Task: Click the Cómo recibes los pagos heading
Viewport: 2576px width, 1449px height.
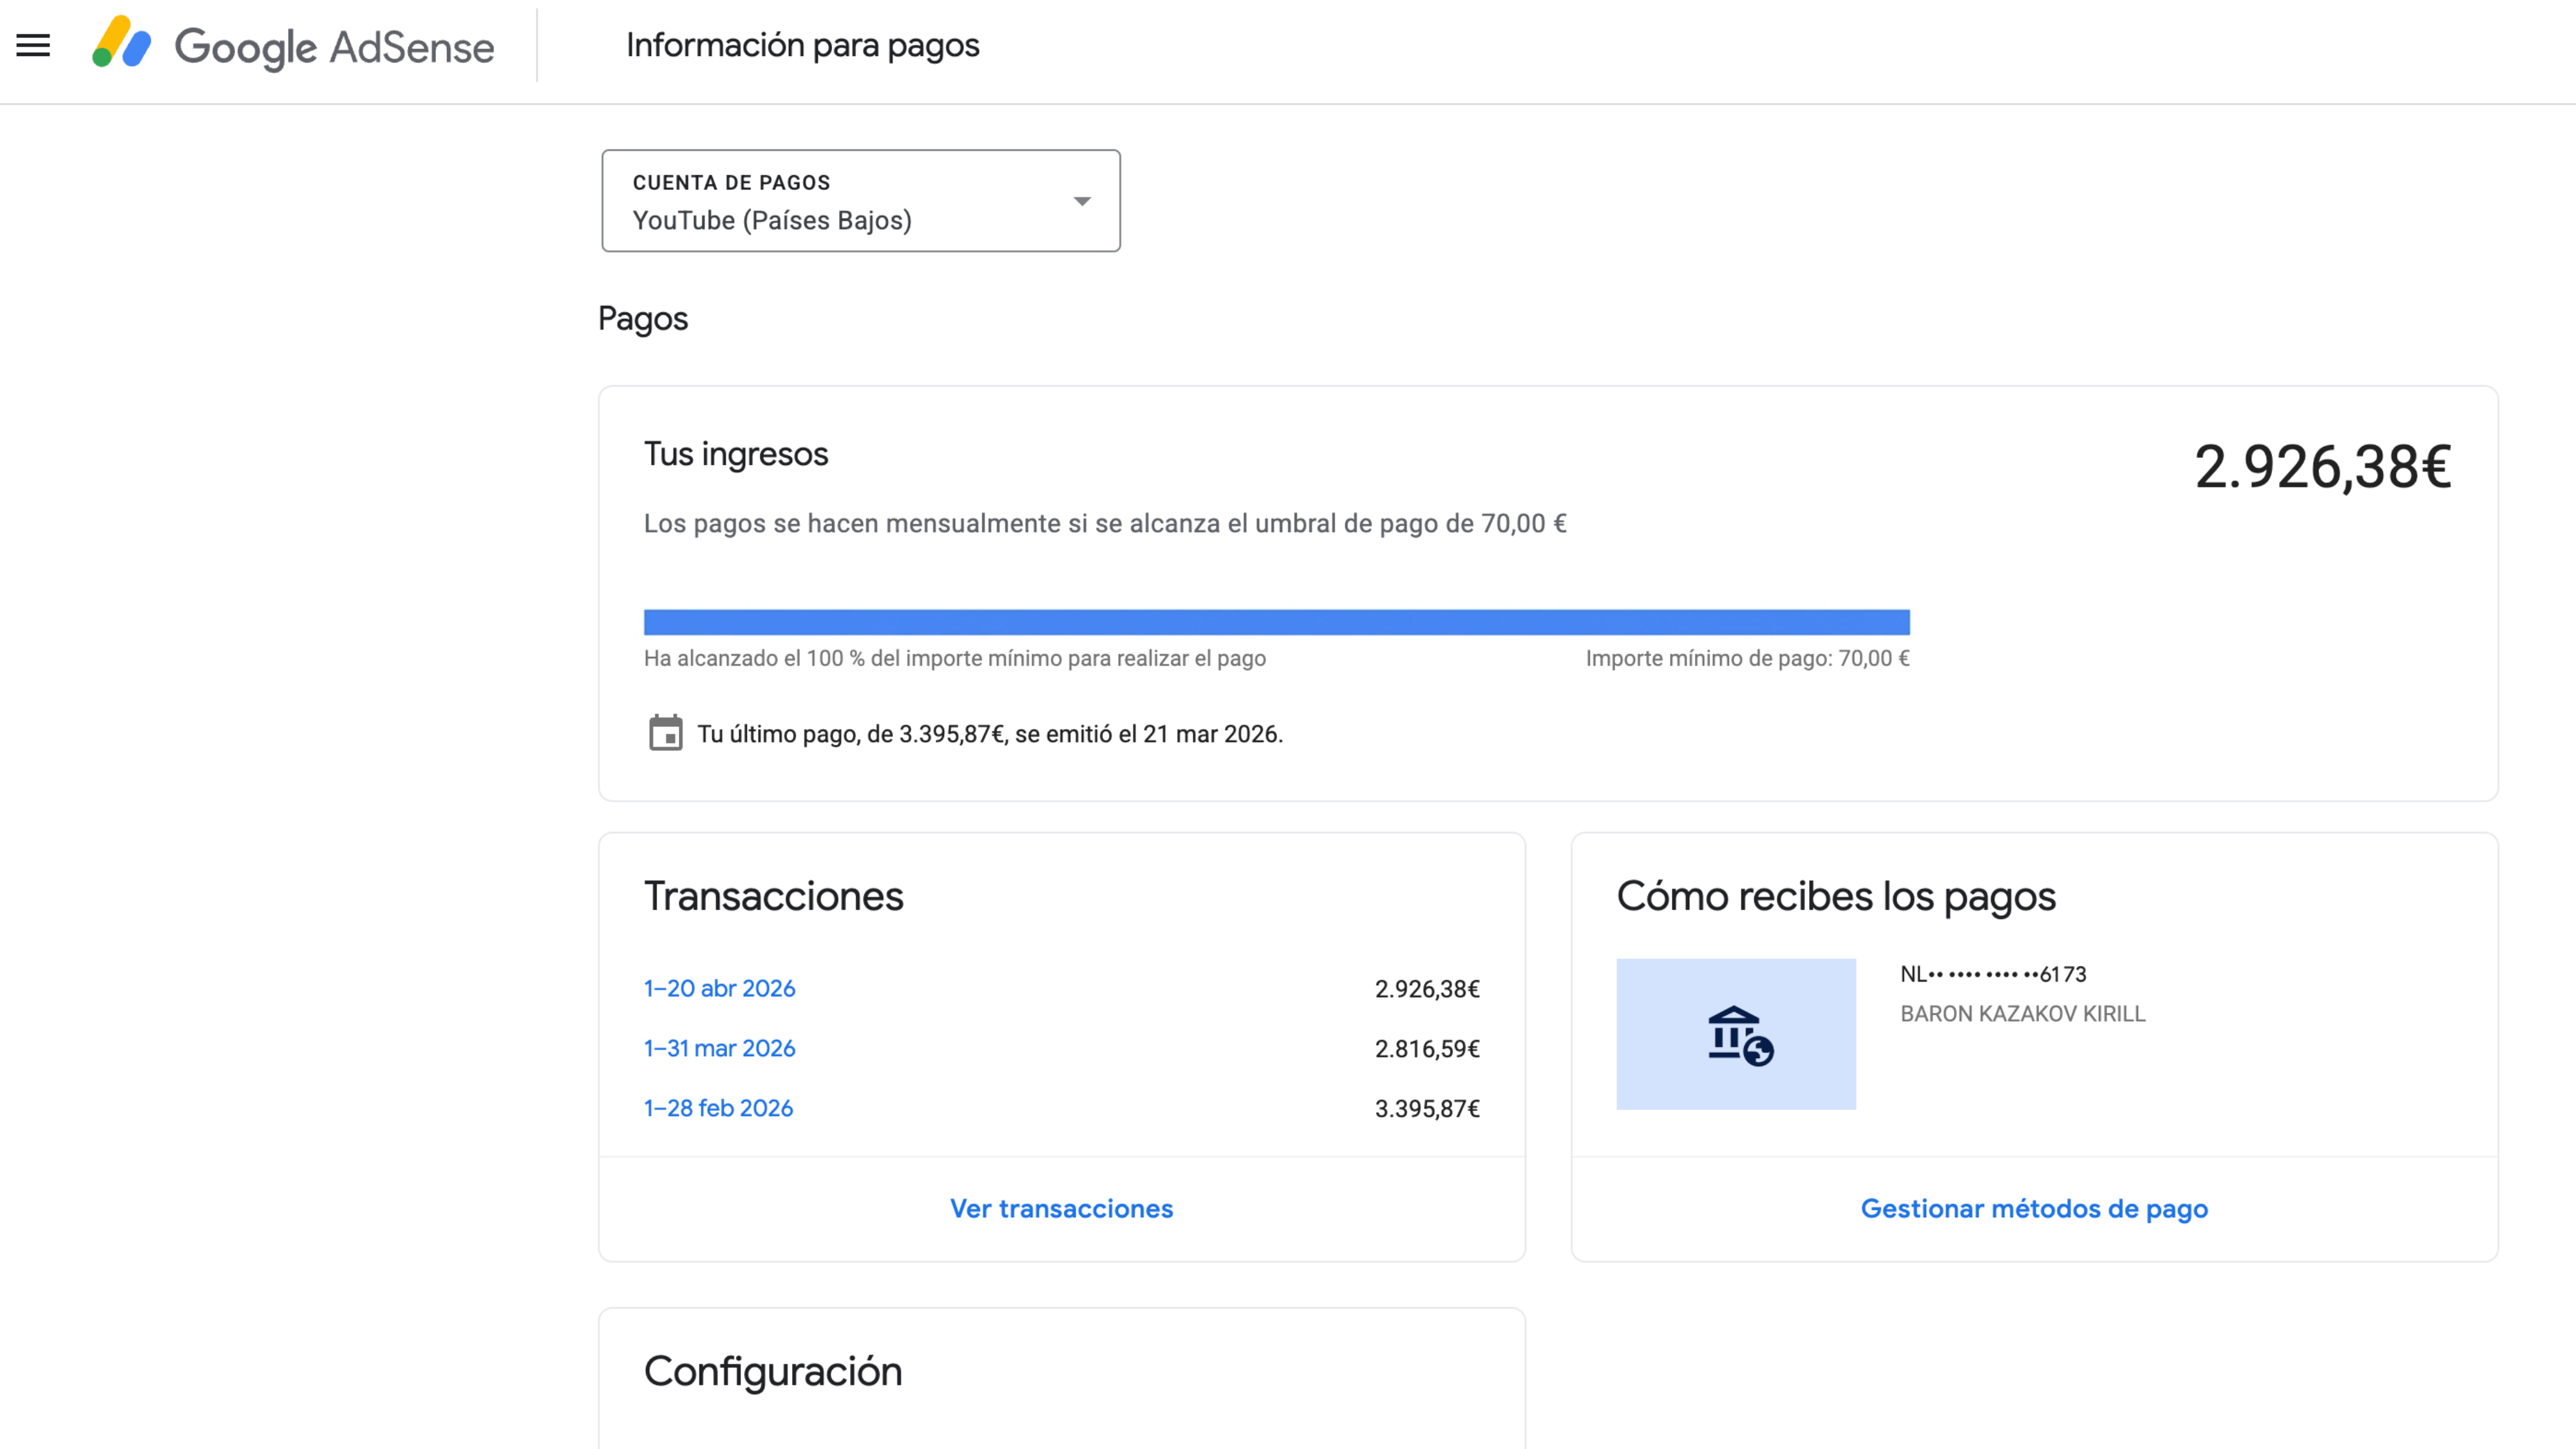Action: [x=1836, y=897]
